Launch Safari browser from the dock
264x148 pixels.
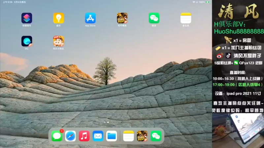[70, 136]
